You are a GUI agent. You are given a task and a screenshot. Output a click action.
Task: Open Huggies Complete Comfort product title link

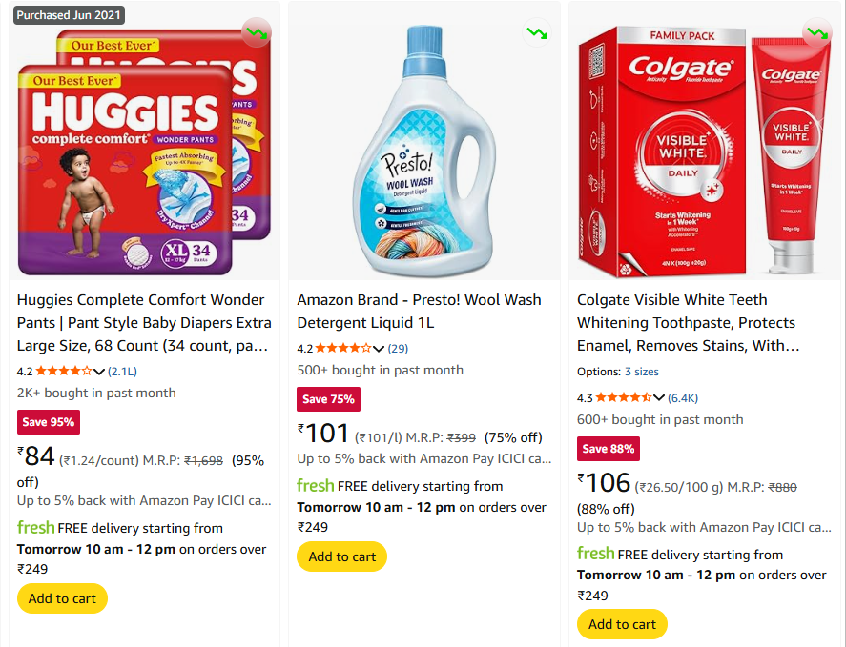[x=143, y=322]
